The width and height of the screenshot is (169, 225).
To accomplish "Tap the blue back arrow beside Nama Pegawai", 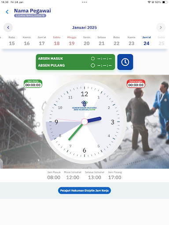I will pyautogui.click(x=7, y=12).
